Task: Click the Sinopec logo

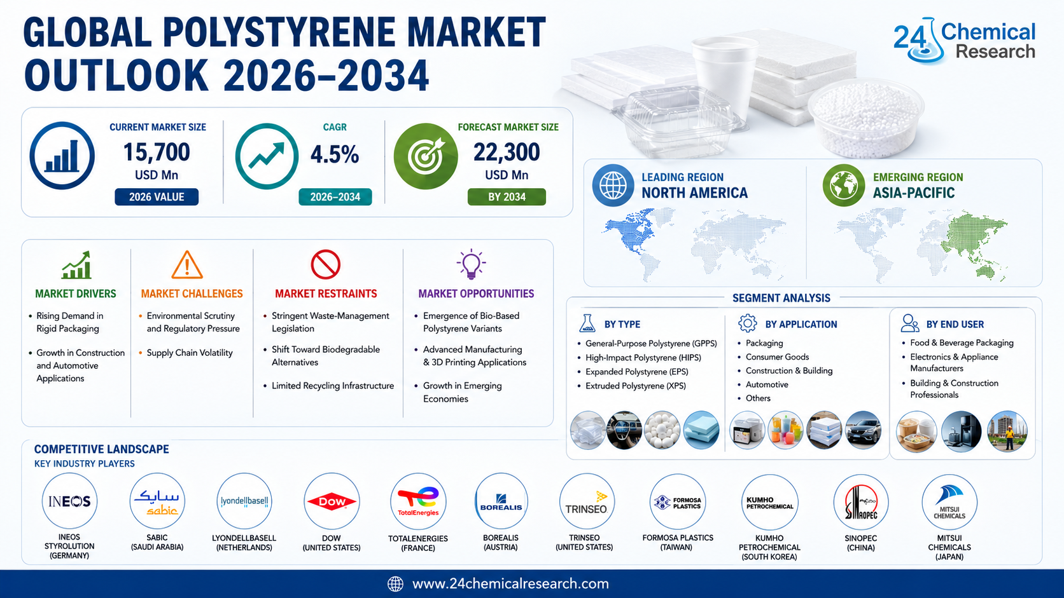Action: pos(861,502)
